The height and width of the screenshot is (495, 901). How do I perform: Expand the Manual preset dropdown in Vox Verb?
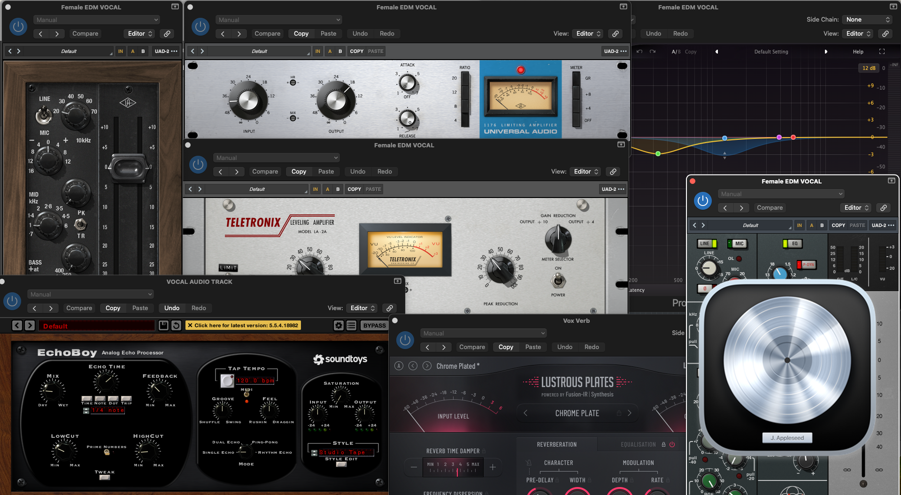(484, 333)
